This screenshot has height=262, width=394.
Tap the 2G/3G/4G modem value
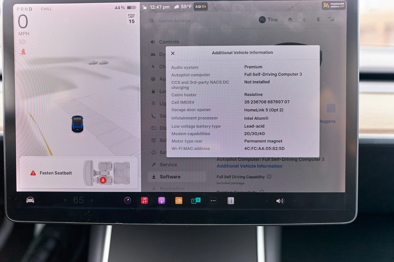254,134
